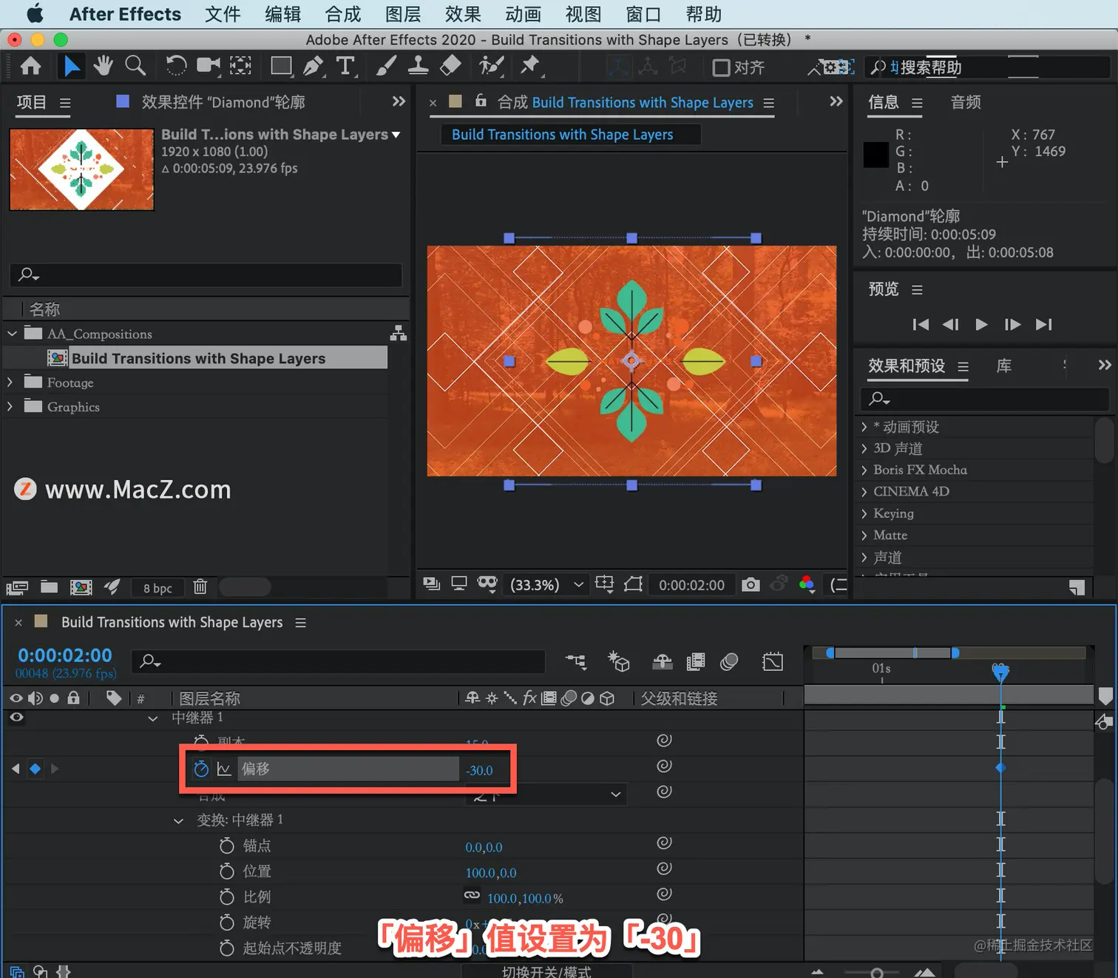Click the 8 bpc color depth button
1118x978 pixels.
157,588
